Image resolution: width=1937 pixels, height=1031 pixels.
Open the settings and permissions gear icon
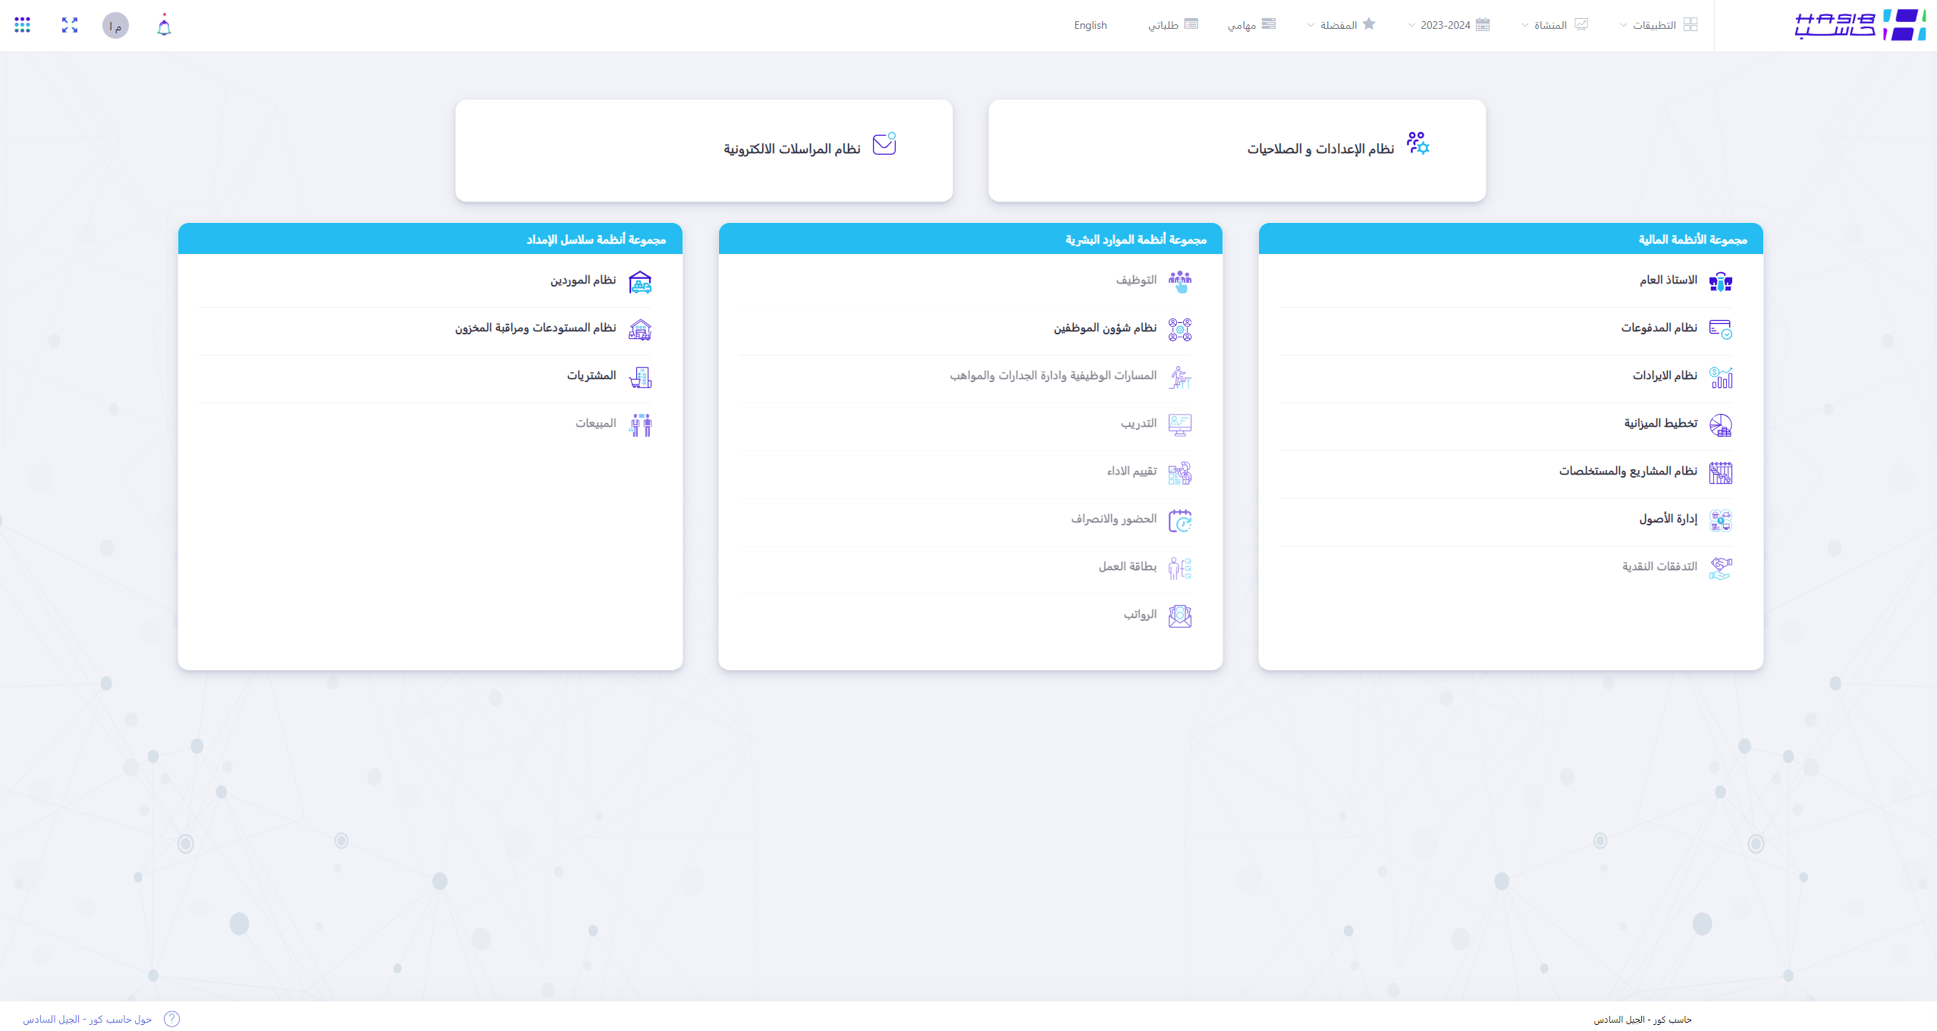(x=1417, y=143)
